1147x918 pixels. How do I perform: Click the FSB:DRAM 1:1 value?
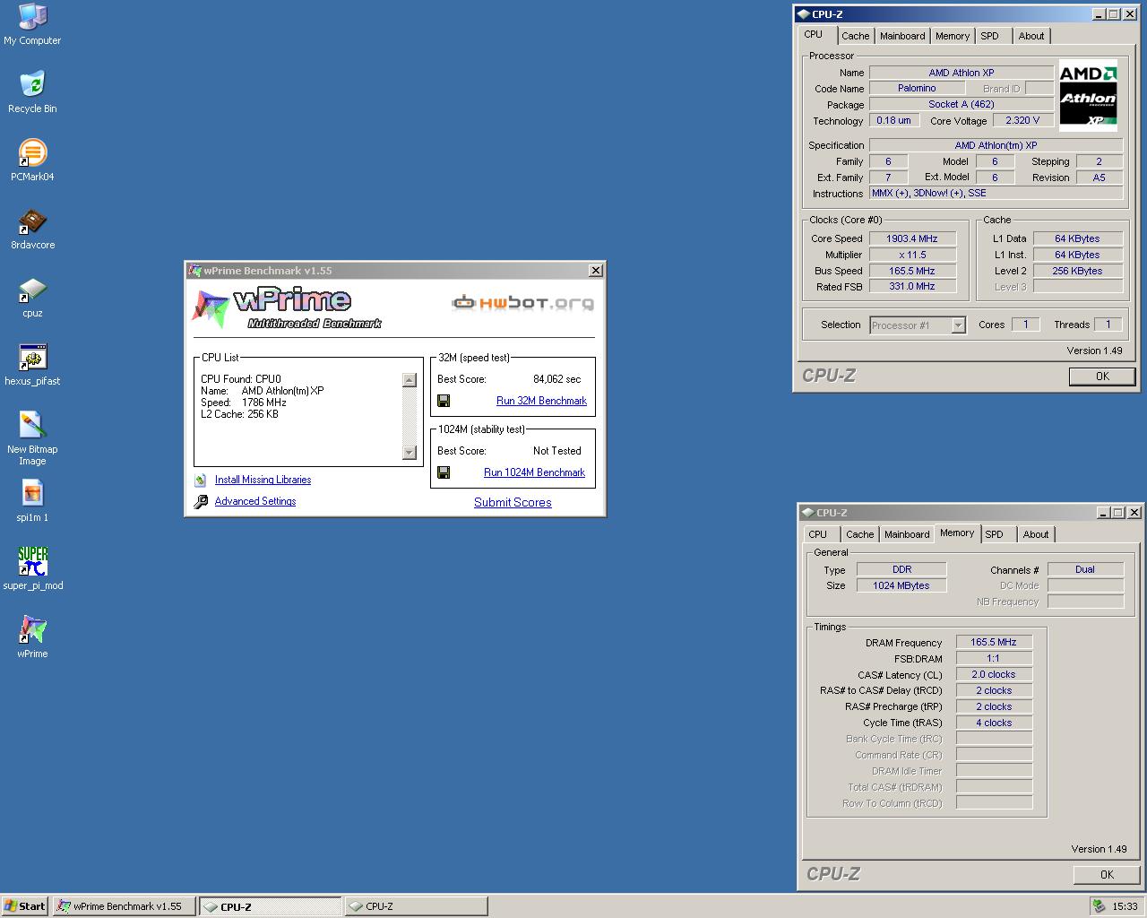coord(994,658)
